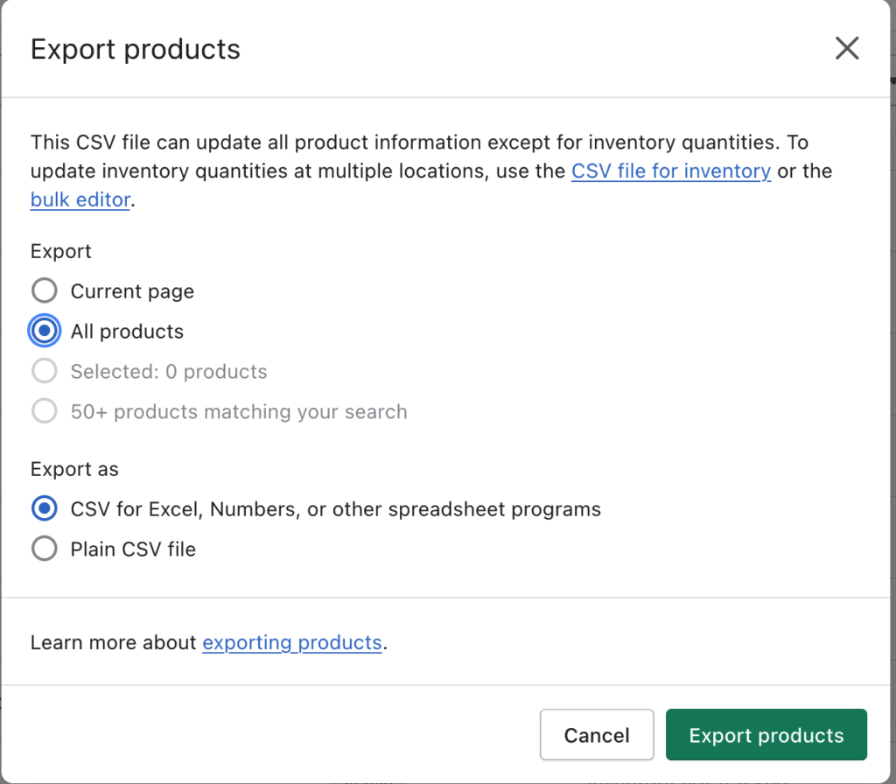Choose the All products radio button
This screenshot has height=784, width=896.
(x=44, y=331)
